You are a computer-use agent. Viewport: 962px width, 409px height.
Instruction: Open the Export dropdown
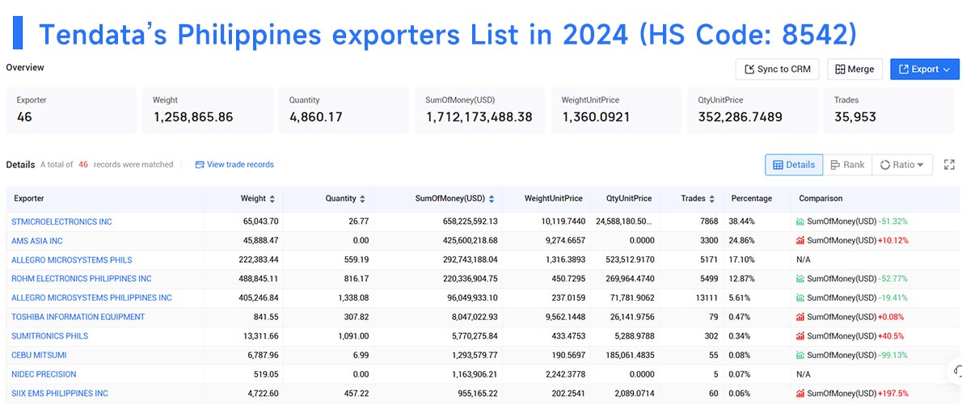click(925, 70)
